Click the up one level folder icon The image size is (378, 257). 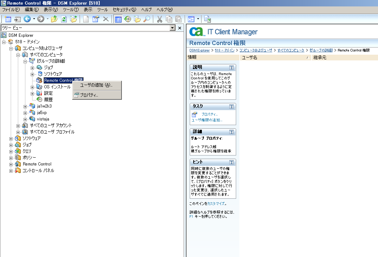tap(54, 19)
